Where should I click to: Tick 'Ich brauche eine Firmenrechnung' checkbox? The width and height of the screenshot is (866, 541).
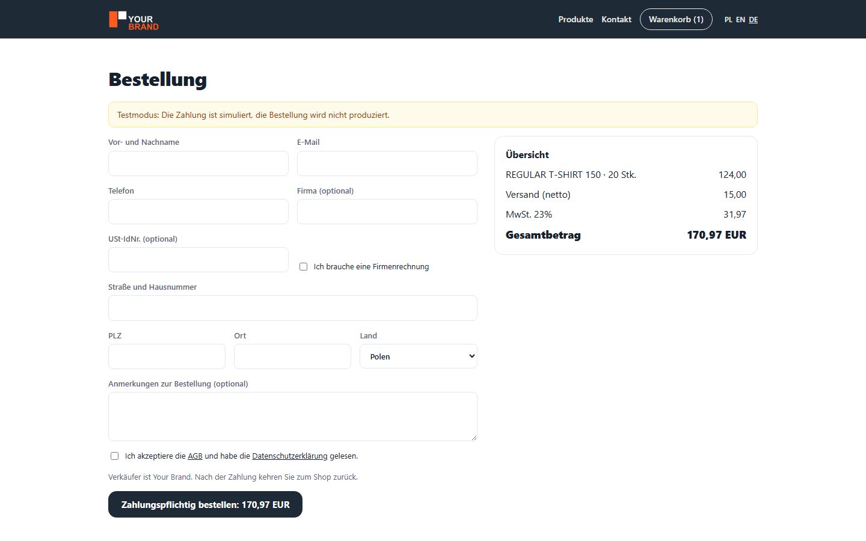304,266
